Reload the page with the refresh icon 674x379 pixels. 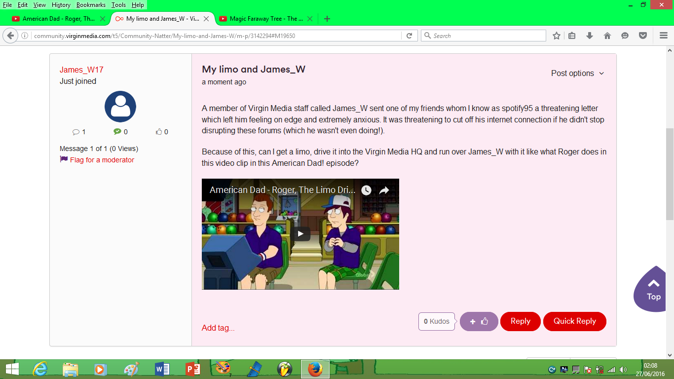click(x=409, y=35)
